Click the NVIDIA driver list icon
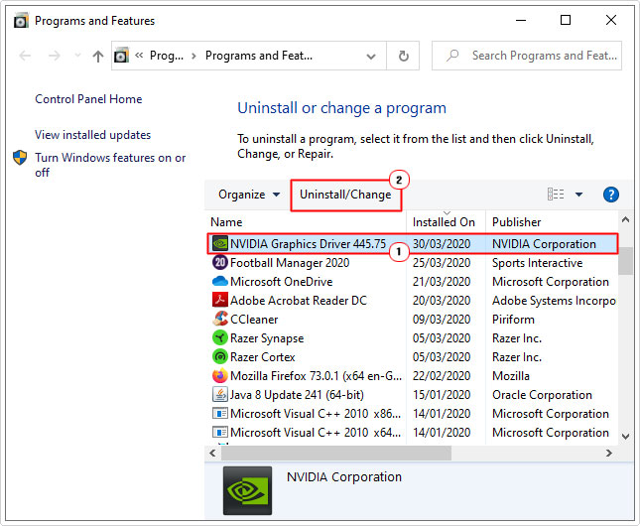This screenshot has width=640, height=526. click(220, 244)
